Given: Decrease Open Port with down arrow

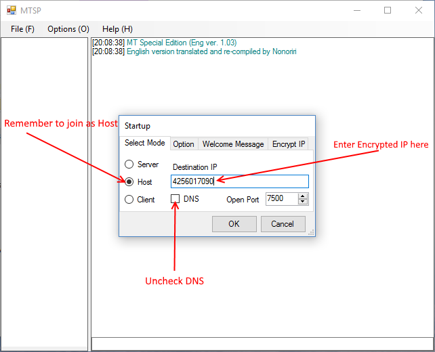Looking at the screenshot, I should [x=303, y=202].
